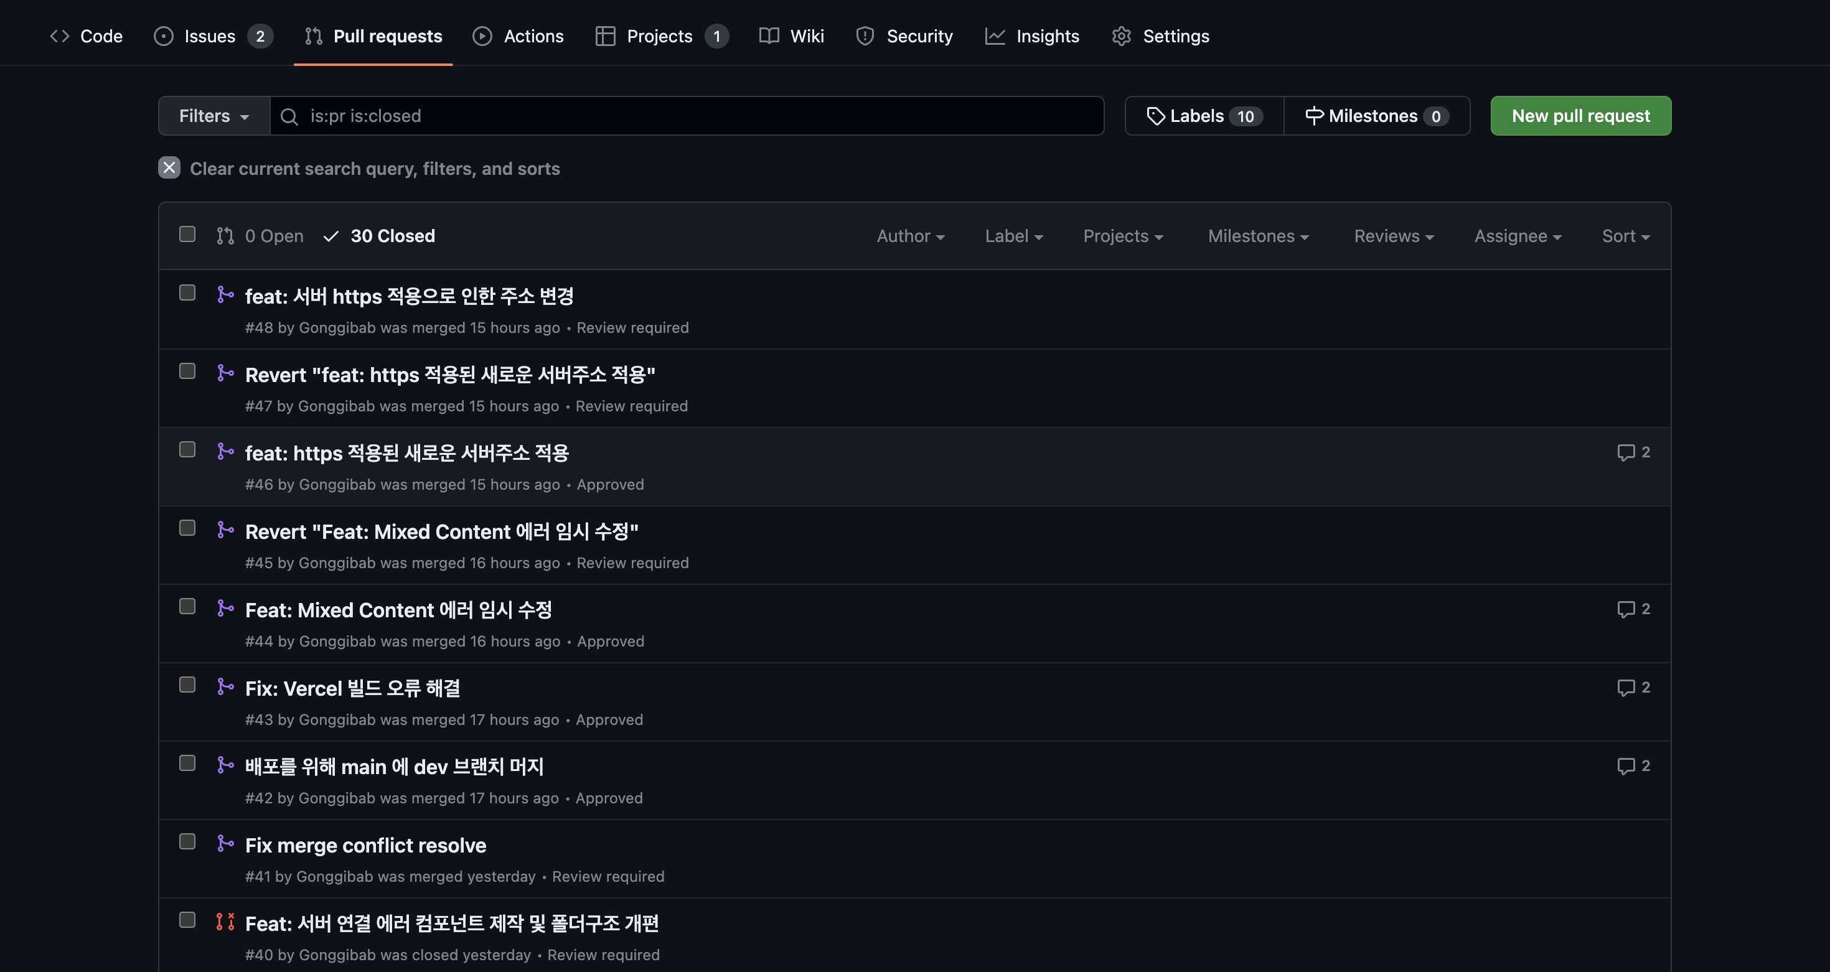The height and width of the screenshot is (972, 1830).
Task: Open the Code tab
Action: [86, 36]
